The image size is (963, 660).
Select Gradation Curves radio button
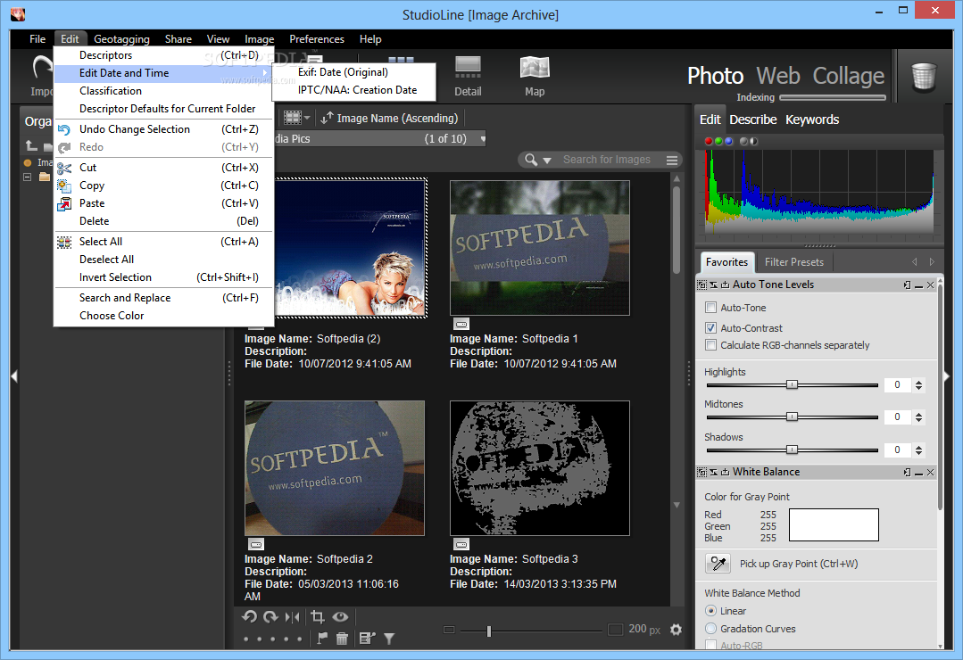[710, 628]
